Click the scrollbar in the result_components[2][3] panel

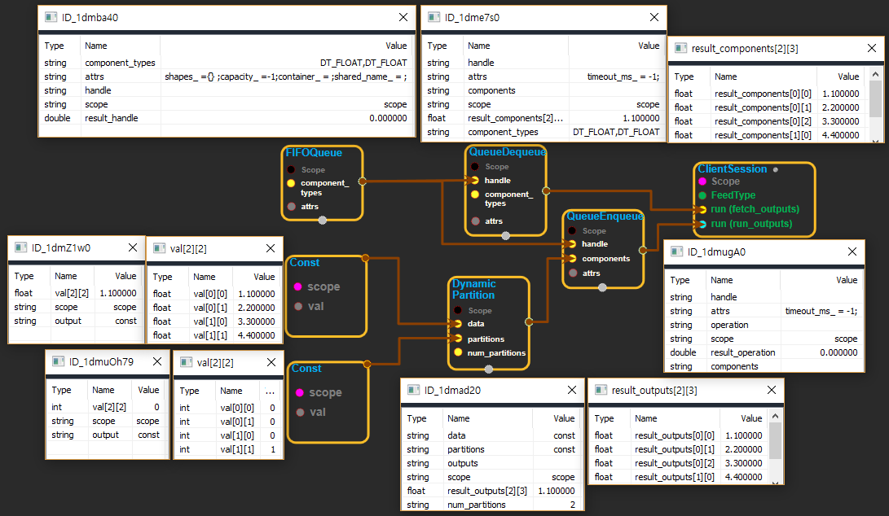(x=875, y=102)
